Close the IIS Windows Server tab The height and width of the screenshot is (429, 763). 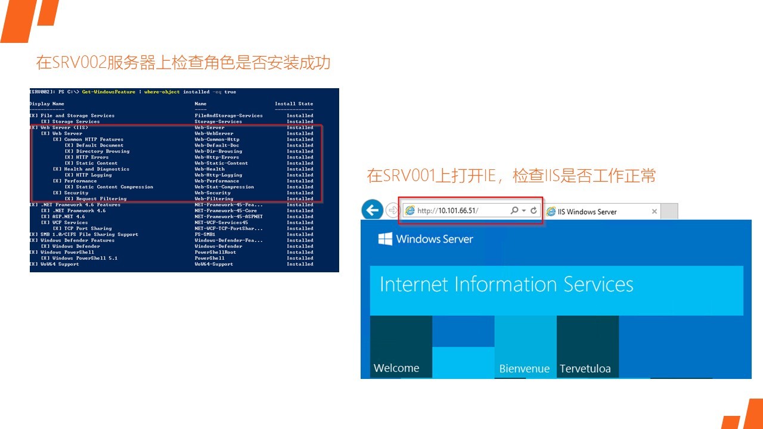(x=654, y=212)
